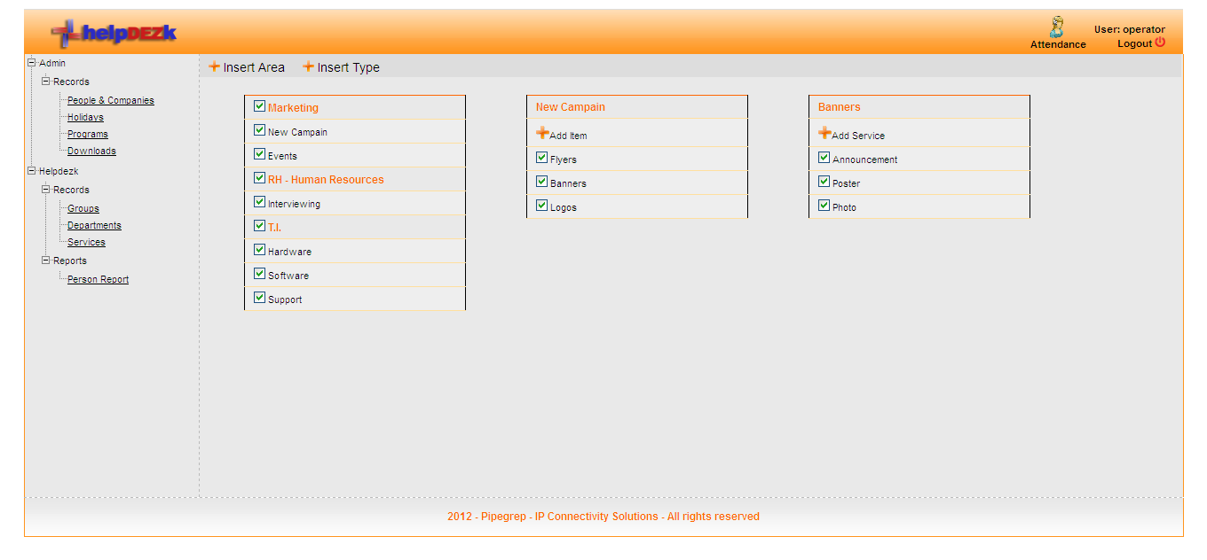The image size is (1207, 560).
Task: Click the Add Service plus icon in Banners
Action: (x=824, y=132)
